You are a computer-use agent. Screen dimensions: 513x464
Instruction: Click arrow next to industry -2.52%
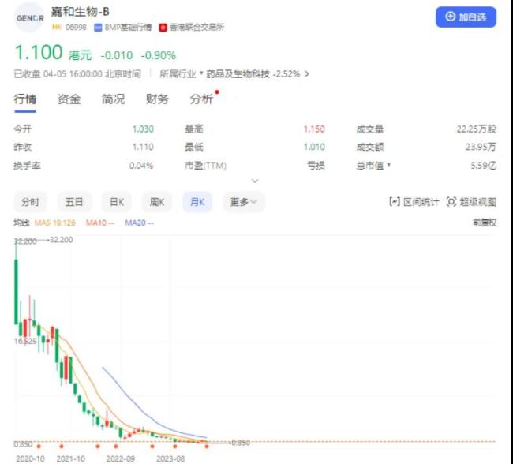306,74
